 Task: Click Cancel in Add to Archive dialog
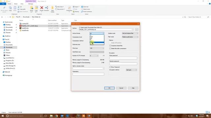[x=121, y=88]
